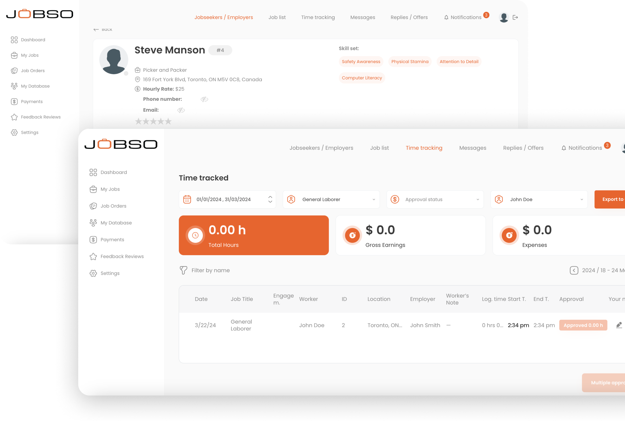The width and height of the screenshot is (625, 421).
Task: Open Job list tab in top window
Action: click(277, 17)
